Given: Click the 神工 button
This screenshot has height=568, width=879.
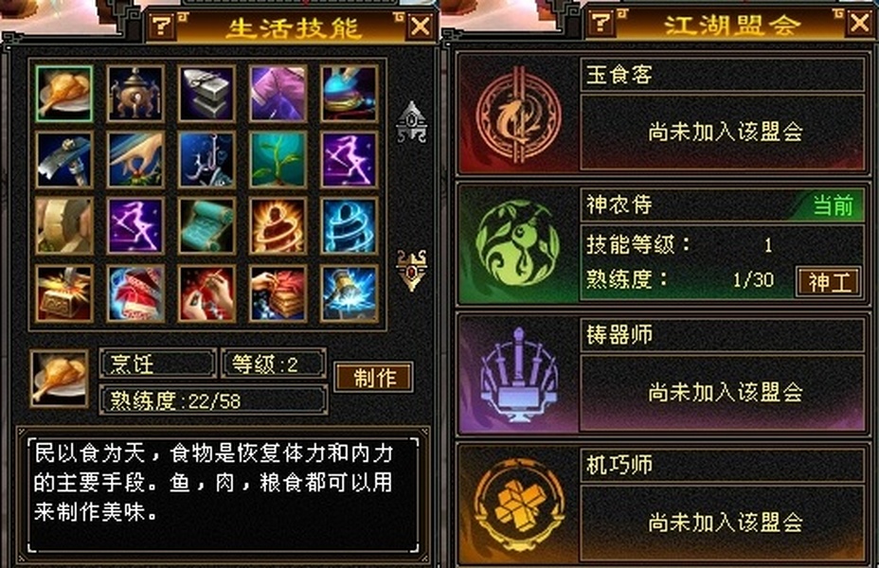Looking at the screenshot, I should [829, 282].
